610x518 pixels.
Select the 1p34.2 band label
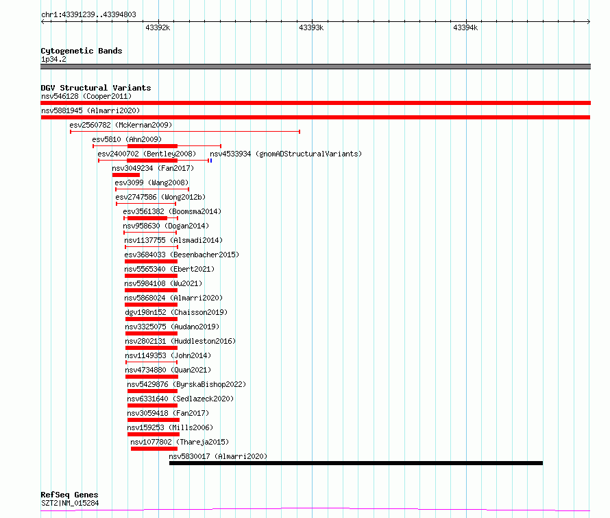point(53,59)
